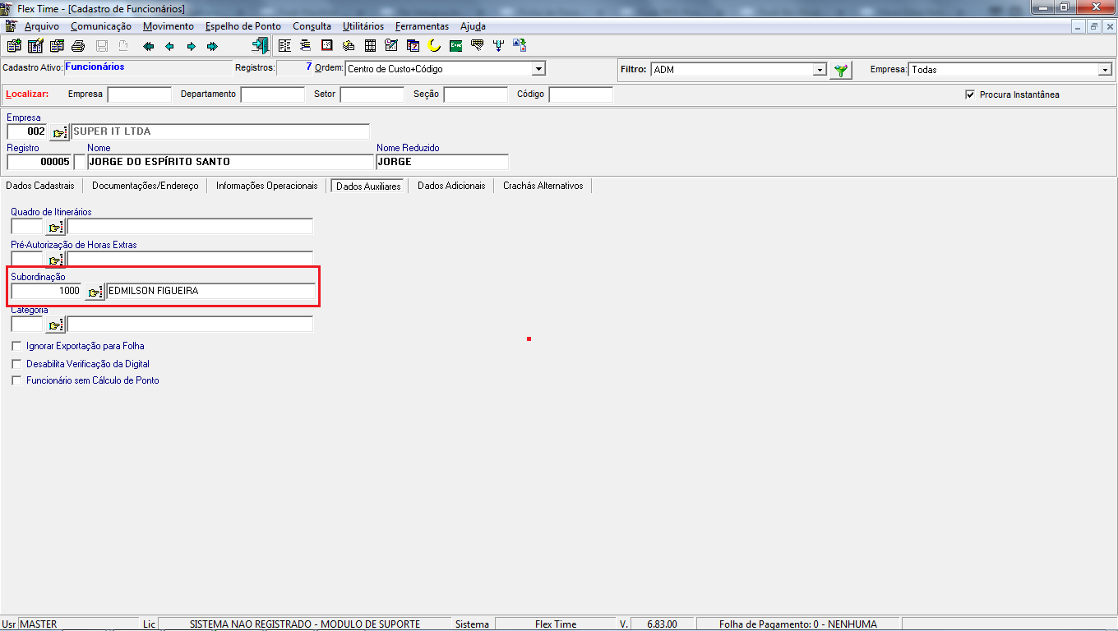Open the Arquivo menu
Viewport: 1118px width, 631px height.
tap(41, 26)
